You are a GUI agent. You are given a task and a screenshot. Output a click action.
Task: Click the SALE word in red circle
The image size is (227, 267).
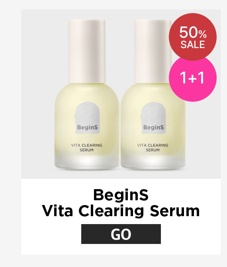(x=193, y=44)
